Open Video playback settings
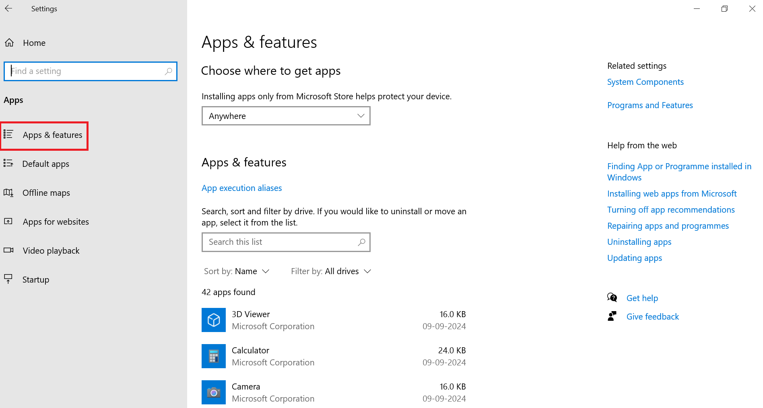The width and height of the screenshot is (763, 408). (x=51, y=251)
